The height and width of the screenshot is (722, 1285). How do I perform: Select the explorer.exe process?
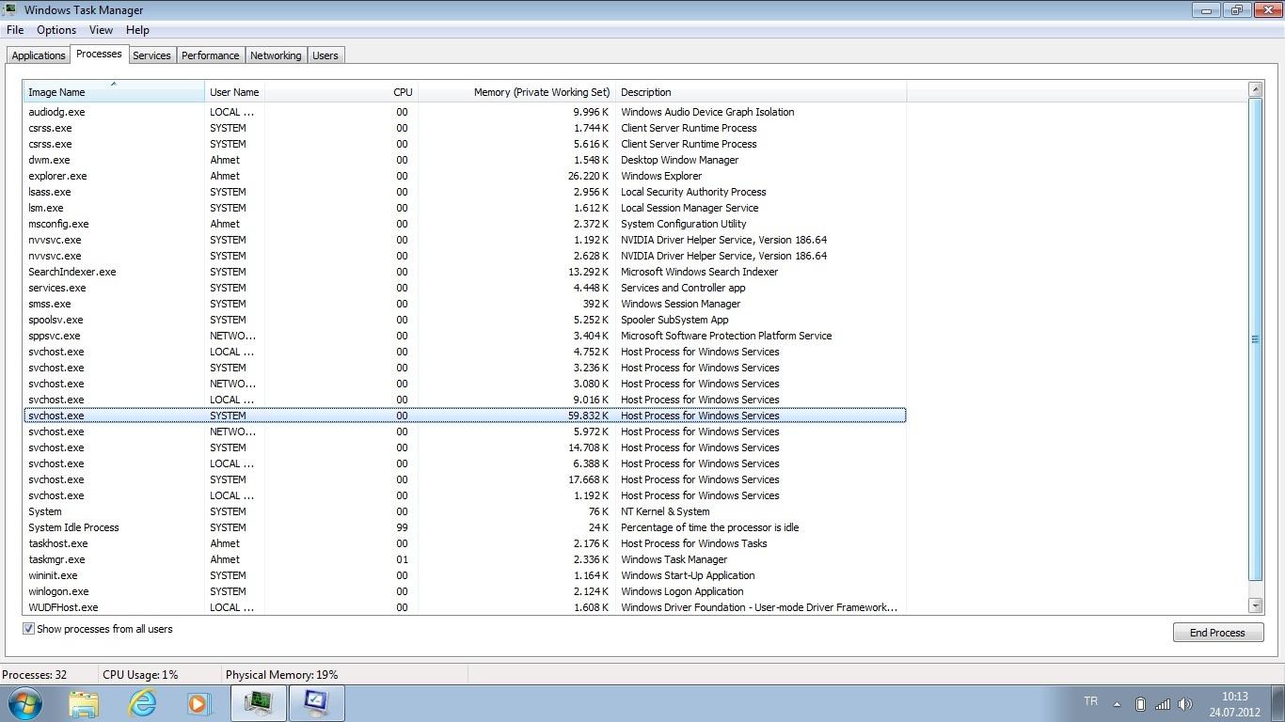pyautogui.click(x=465, y=176)
